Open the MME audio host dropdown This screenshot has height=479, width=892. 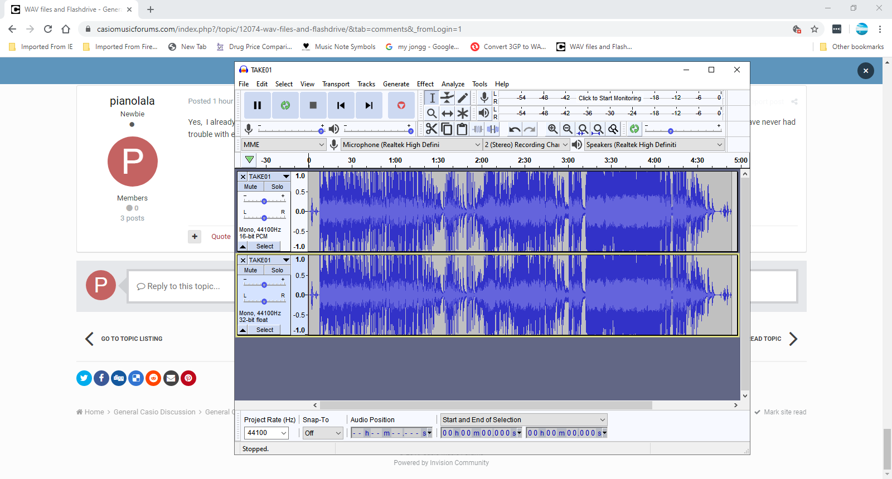coord(284,145)
